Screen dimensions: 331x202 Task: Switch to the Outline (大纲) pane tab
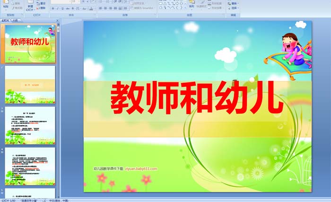[15, 20]
